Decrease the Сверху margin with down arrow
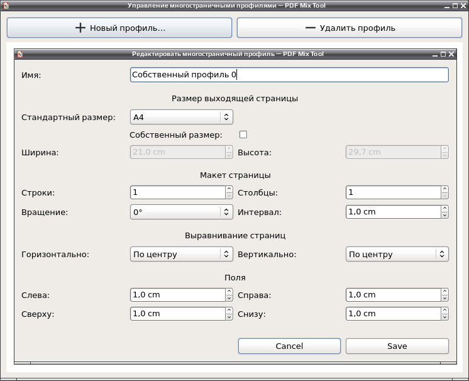Viewport: 469px width, 381px height. [229, 317]
